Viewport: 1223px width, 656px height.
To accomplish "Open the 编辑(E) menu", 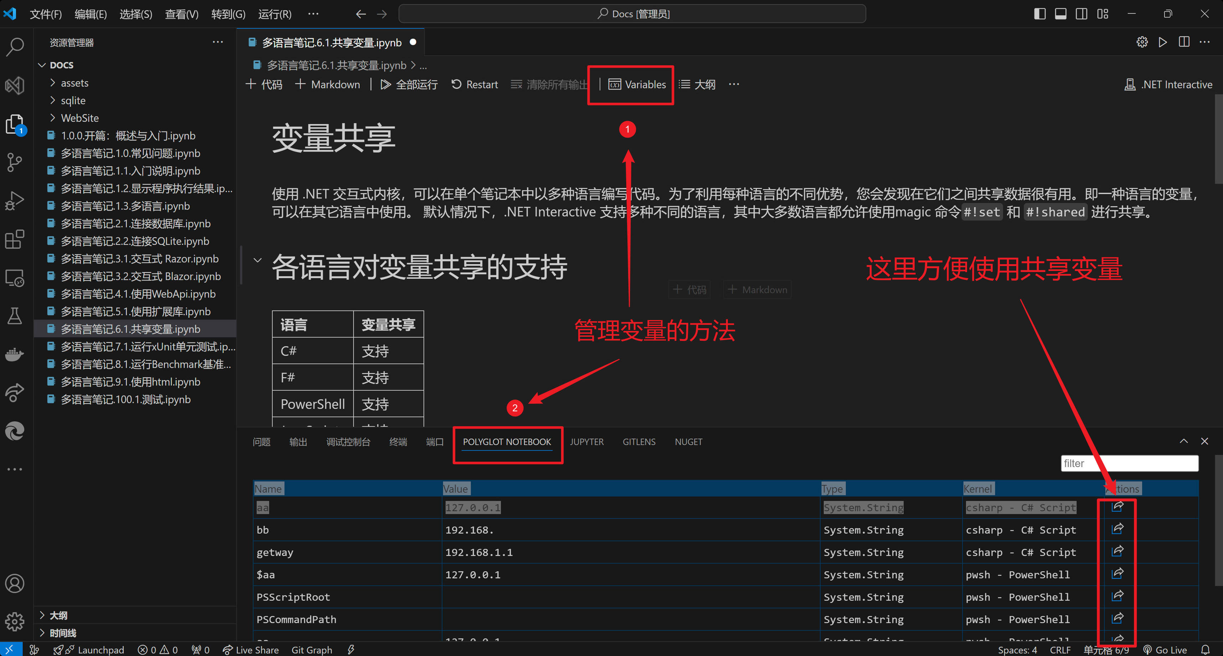I will pyautogui.click(x=90, y=14).
